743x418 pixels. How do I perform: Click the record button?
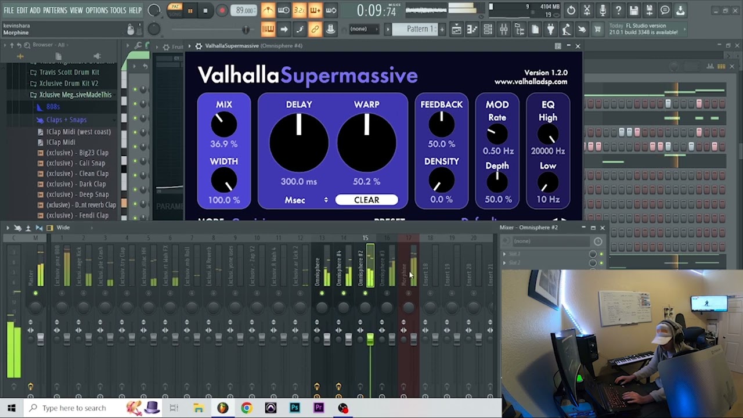[222, 10]
